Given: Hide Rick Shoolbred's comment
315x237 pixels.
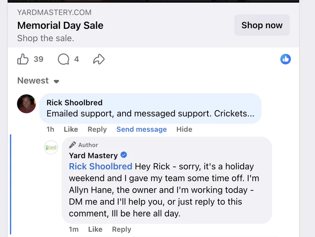Looking at the screenshot, I should [x=184, y=129].
